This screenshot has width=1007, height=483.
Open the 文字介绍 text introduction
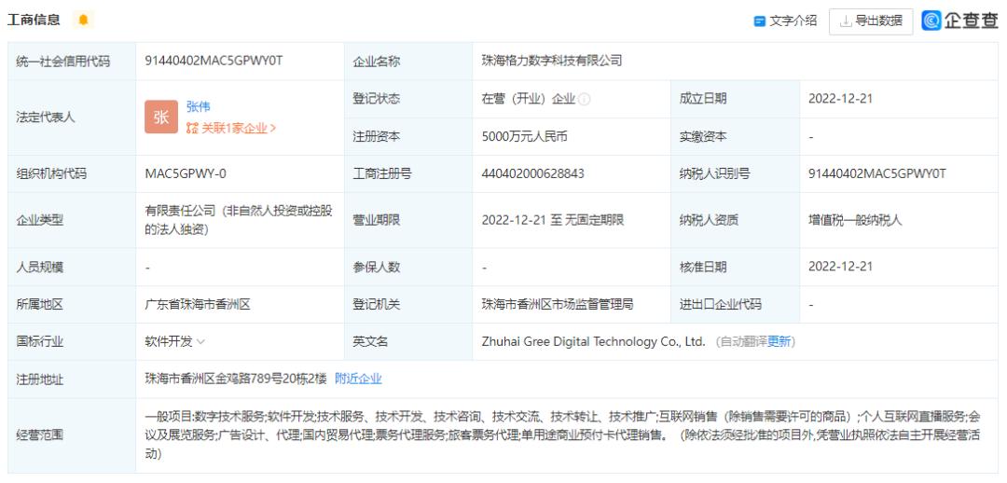tap(785, 21)
